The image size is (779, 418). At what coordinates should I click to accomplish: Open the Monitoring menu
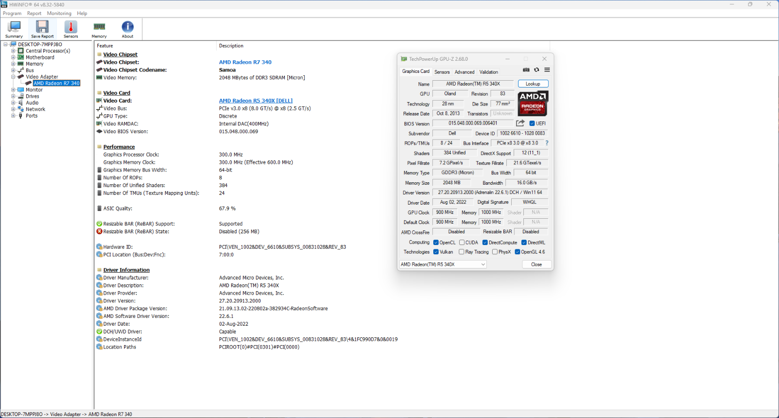pos(59,14)
